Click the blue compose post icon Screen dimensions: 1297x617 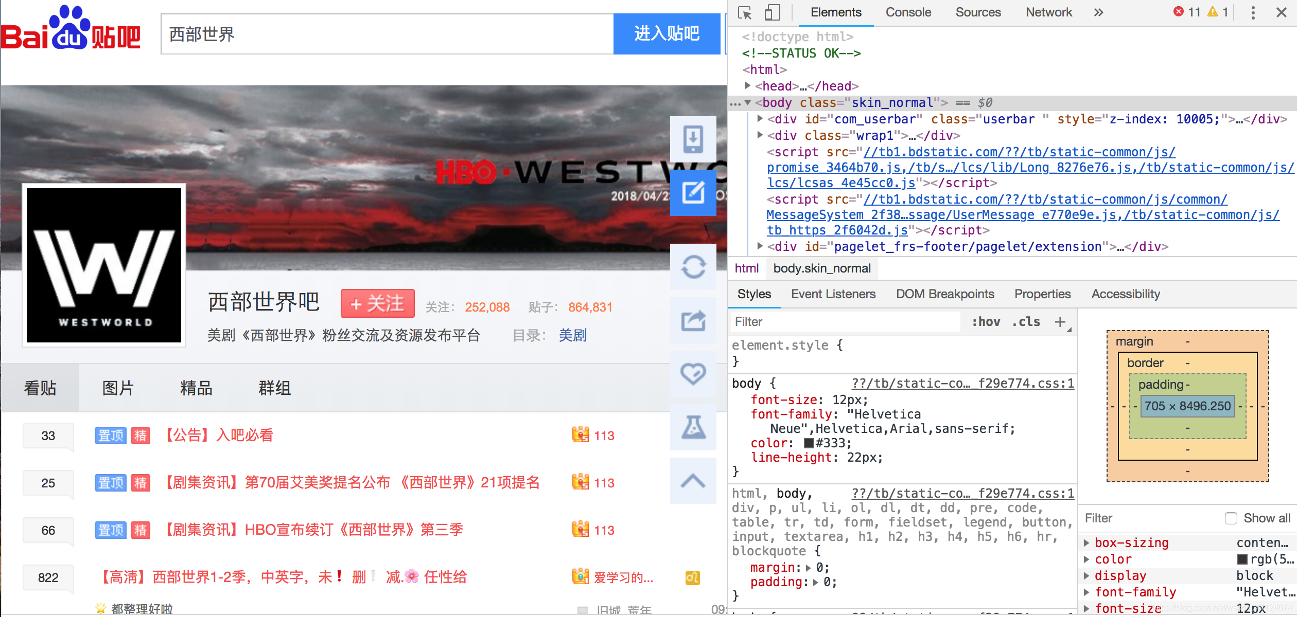click(x=693, y=193)
